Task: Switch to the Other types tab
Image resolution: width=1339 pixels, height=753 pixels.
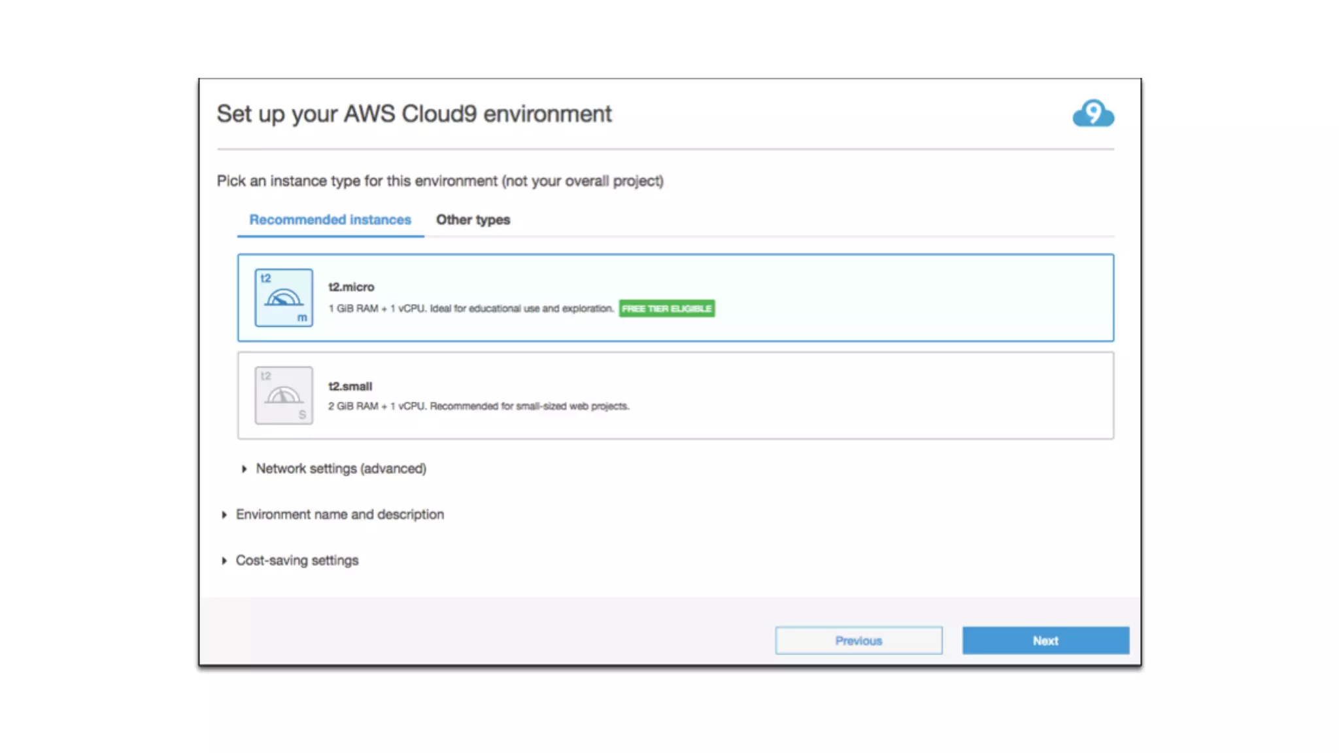Action: point(473,220)
